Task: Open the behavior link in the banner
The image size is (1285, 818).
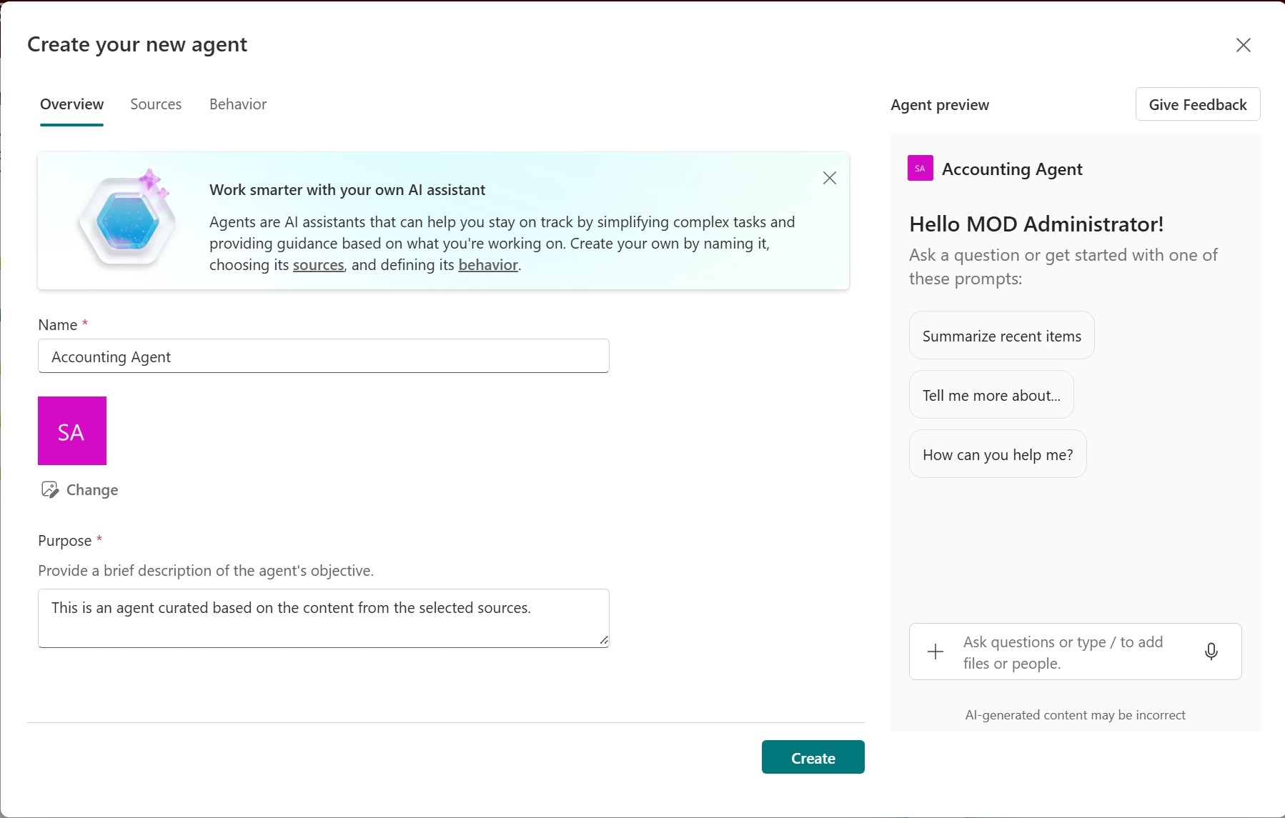Action: tap(488, 265)
